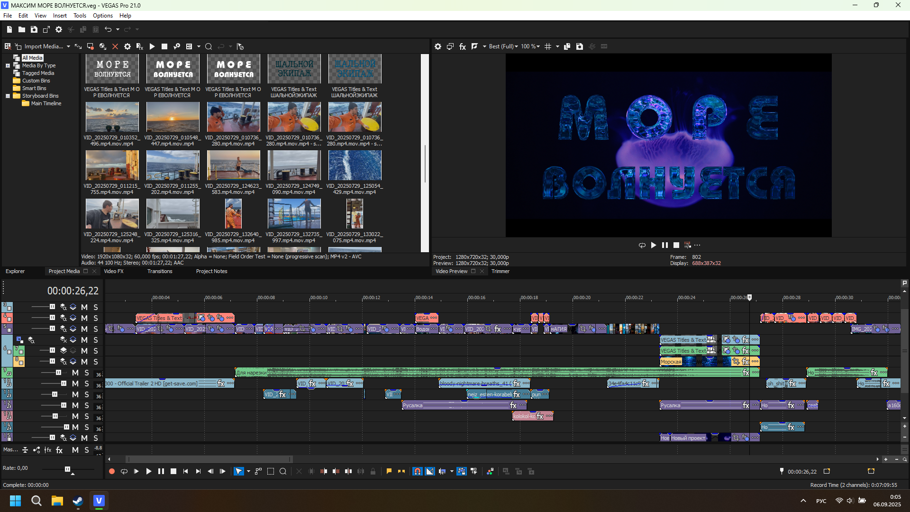Enable snapping magnet icon on timeline toolbar

[x=417, y=471]
